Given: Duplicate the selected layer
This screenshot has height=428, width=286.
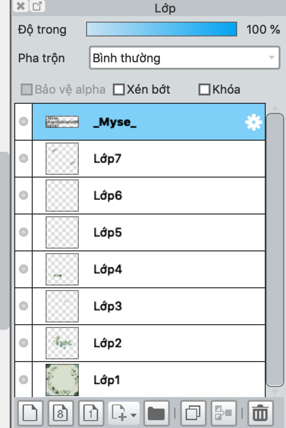Looking at the screenshot, I should (x=193, y=413).
